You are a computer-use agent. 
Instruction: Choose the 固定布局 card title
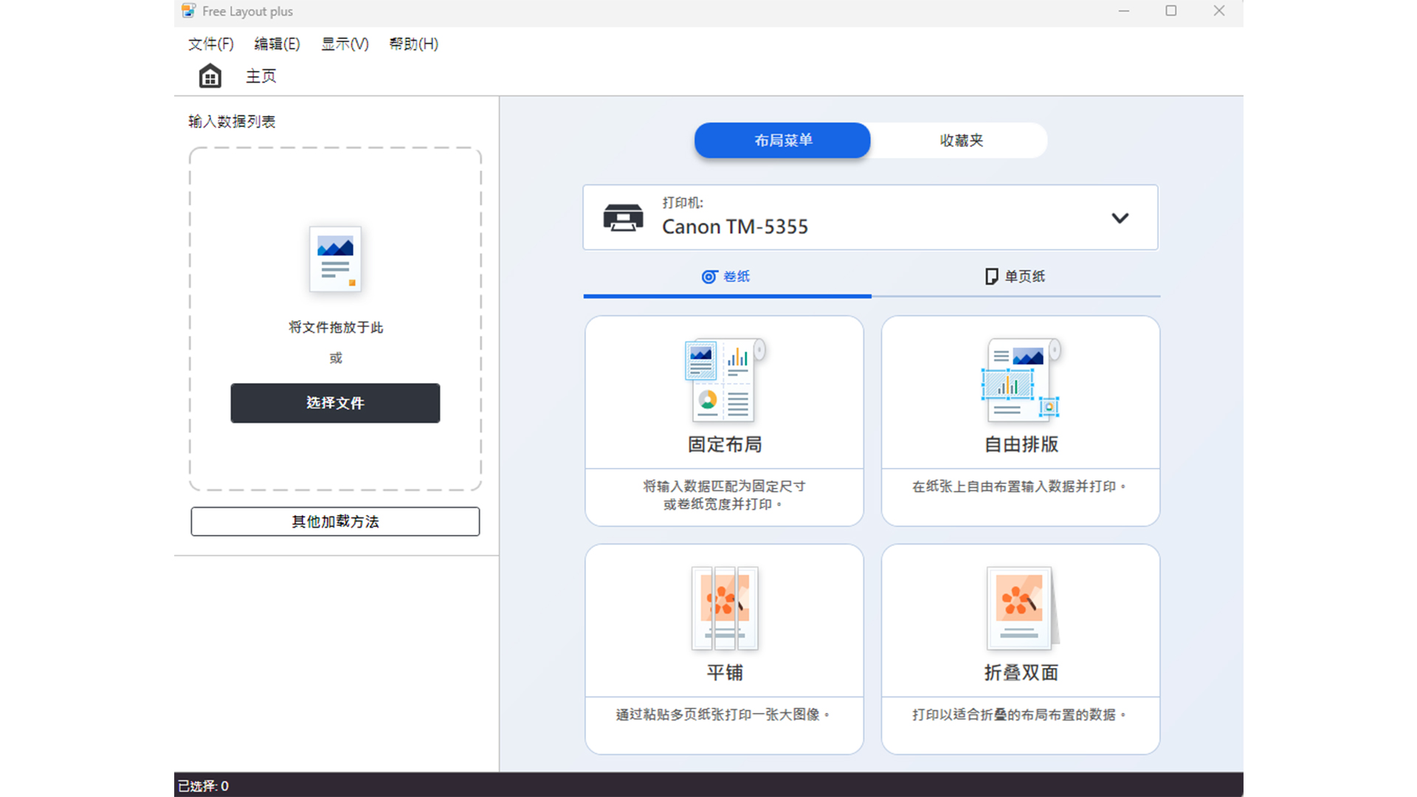pos(725,444)
